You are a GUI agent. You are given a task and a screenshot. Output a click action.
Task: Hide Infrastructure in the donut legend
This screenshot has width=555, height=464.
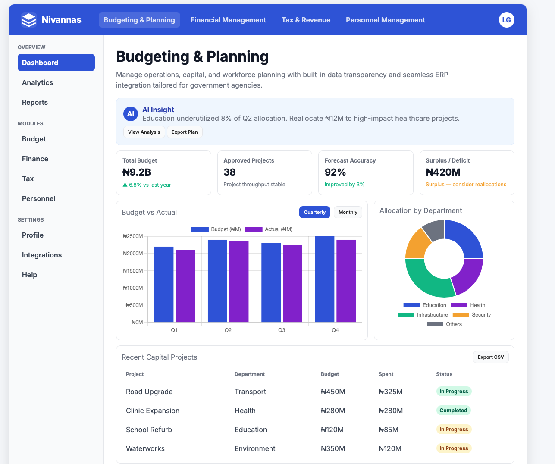coord(423,315)
